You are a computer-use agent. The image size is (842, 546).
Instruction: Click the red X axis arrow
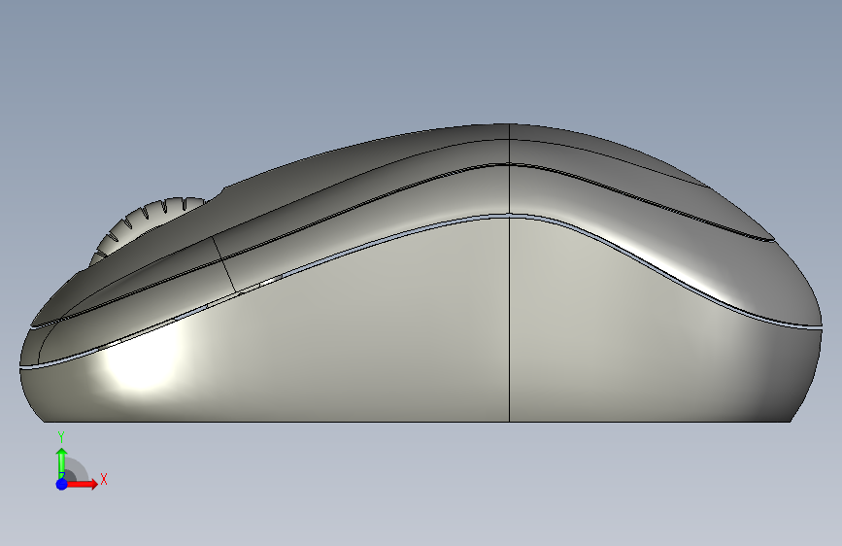pyautogui.click(x=82, y=484)
